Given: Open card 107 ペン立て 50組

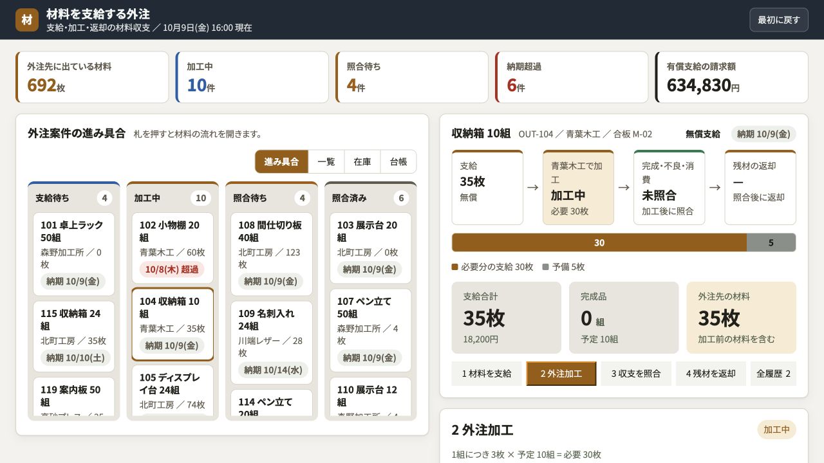Looking at the screenshot, I should tap(371, 330).
